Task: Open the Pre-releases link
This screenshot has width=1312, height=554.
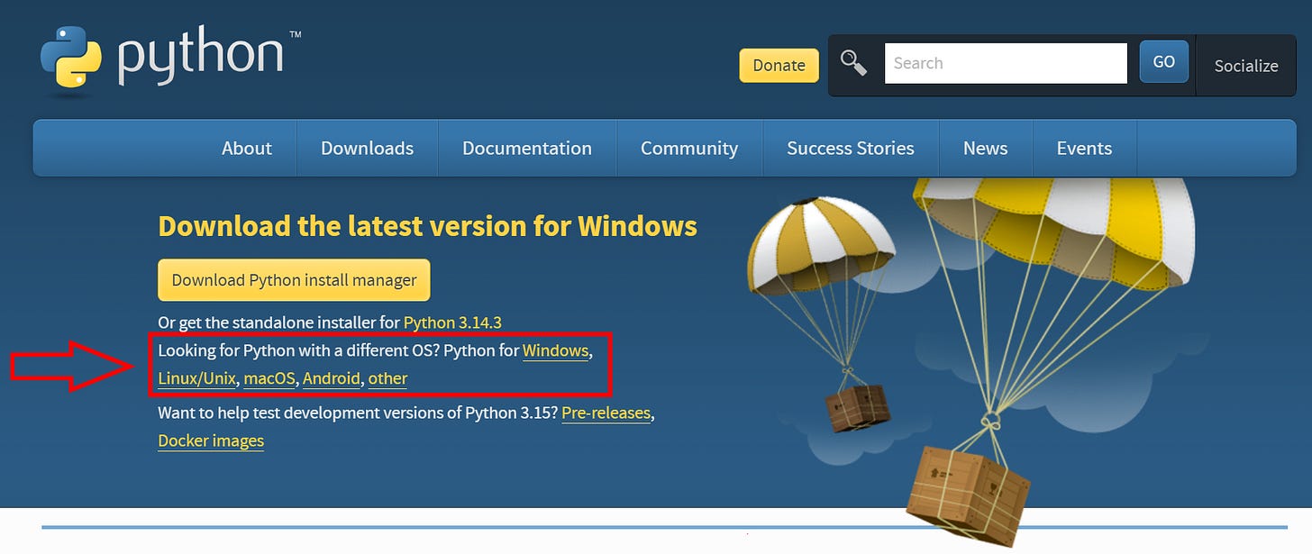Action: tap(606, 413)
